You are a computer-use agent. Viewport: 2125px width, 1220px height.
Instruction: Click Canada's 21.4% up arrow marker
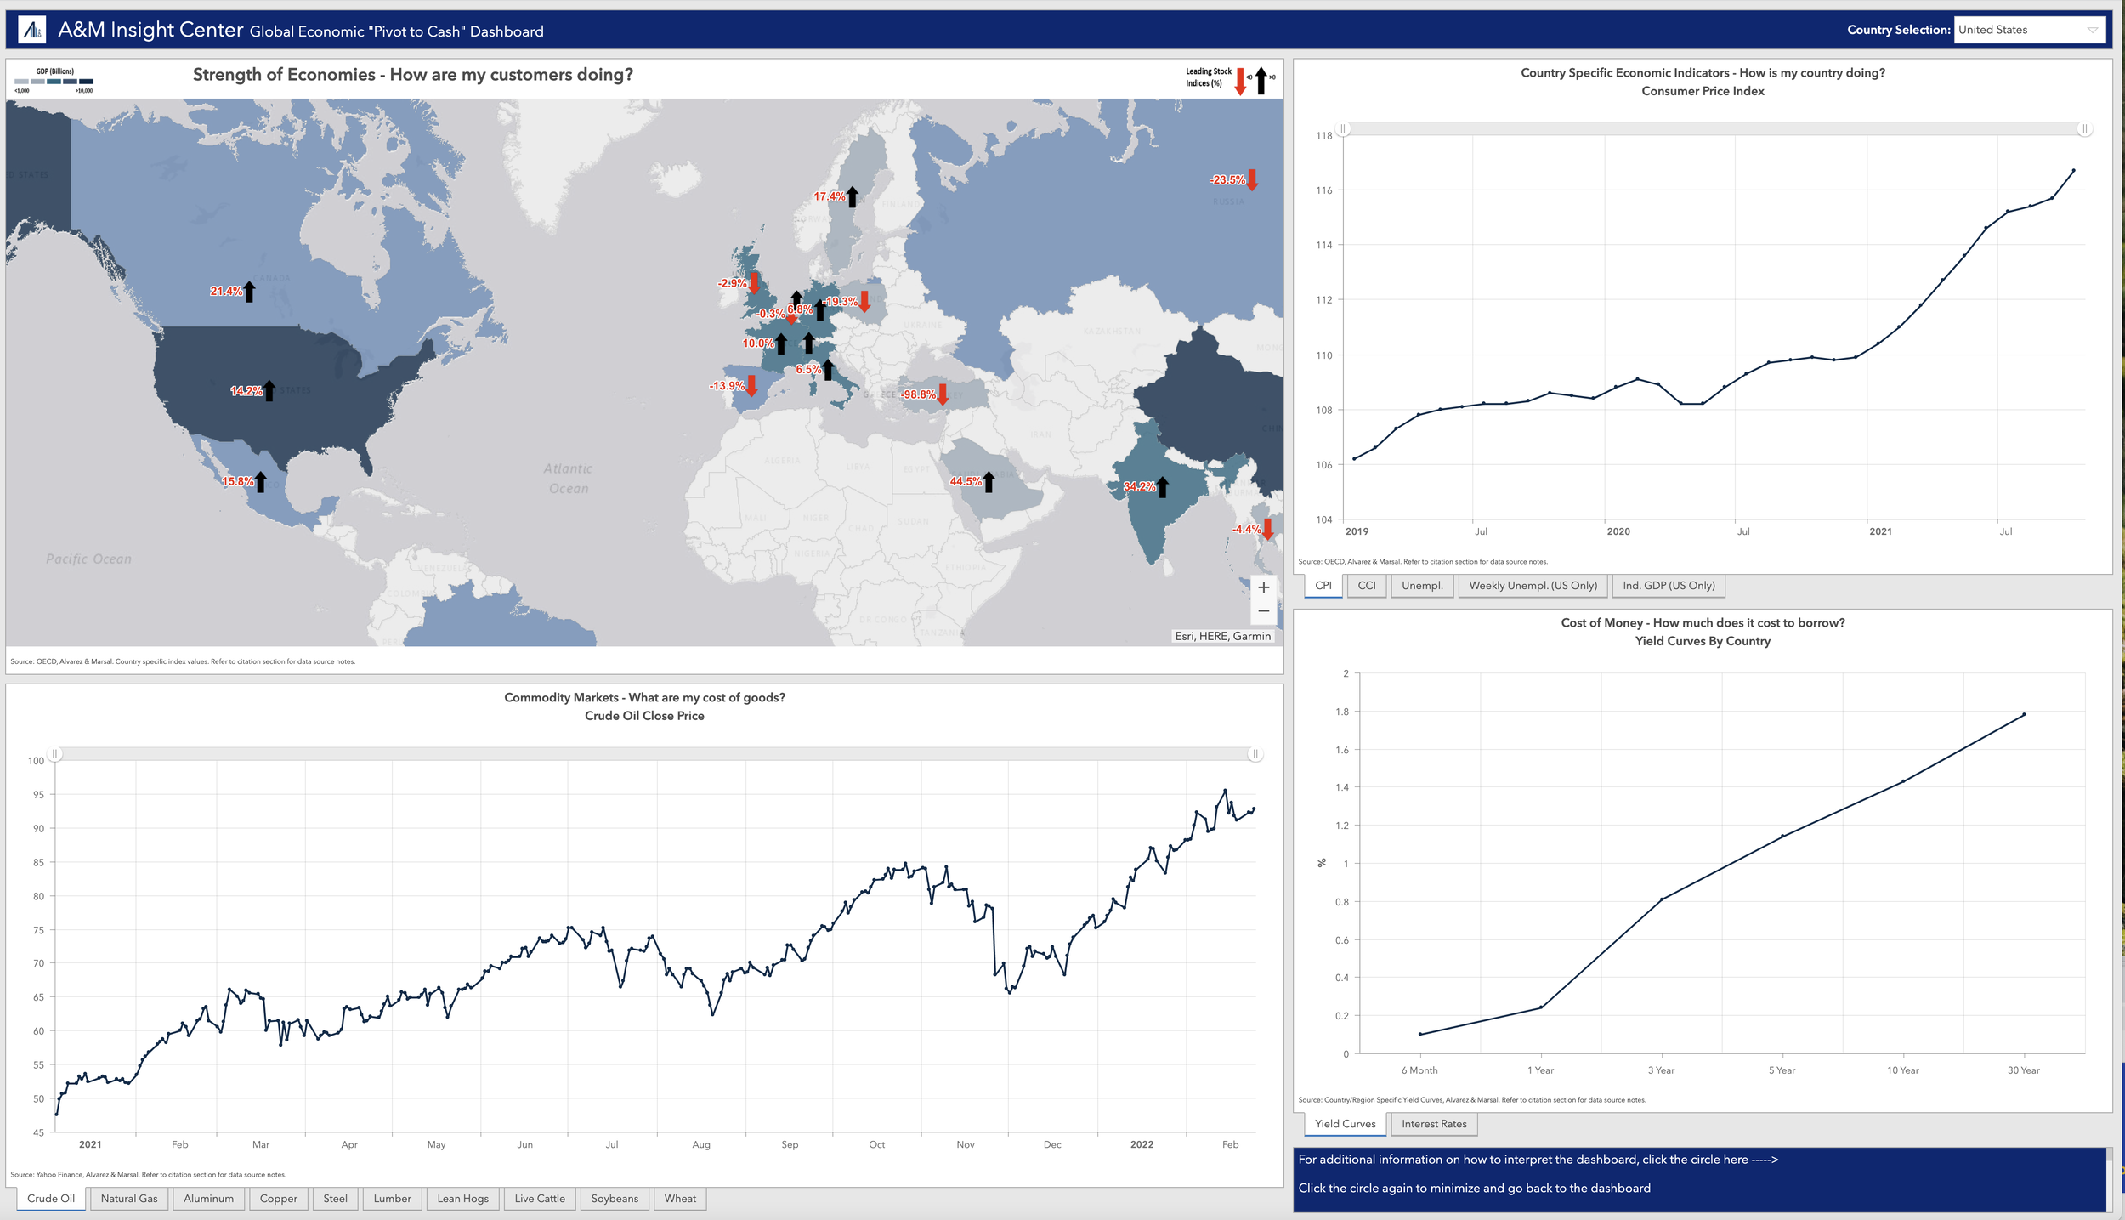(249, 291)
